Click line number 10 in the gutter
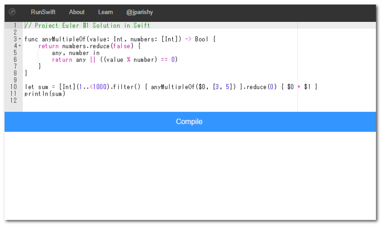 [x=14, y=87]
